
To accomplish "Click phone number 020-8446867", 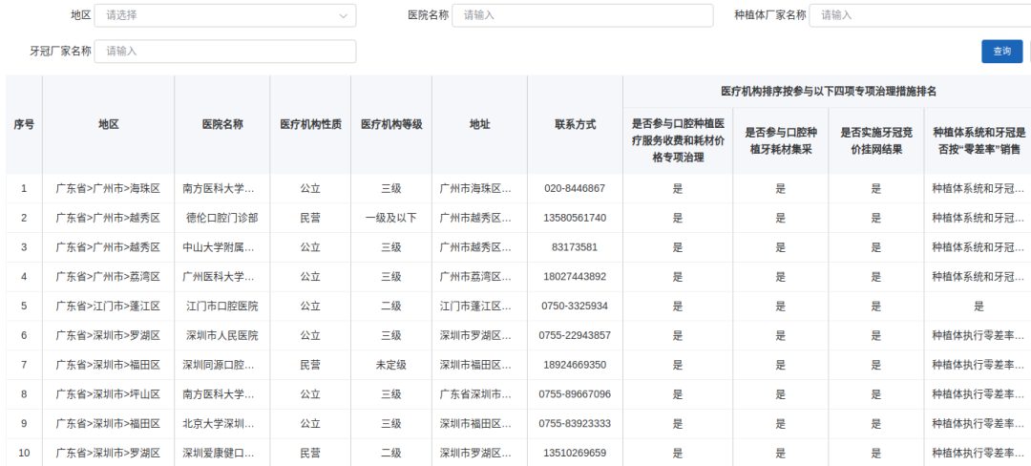I will click(x=575, y=188).
